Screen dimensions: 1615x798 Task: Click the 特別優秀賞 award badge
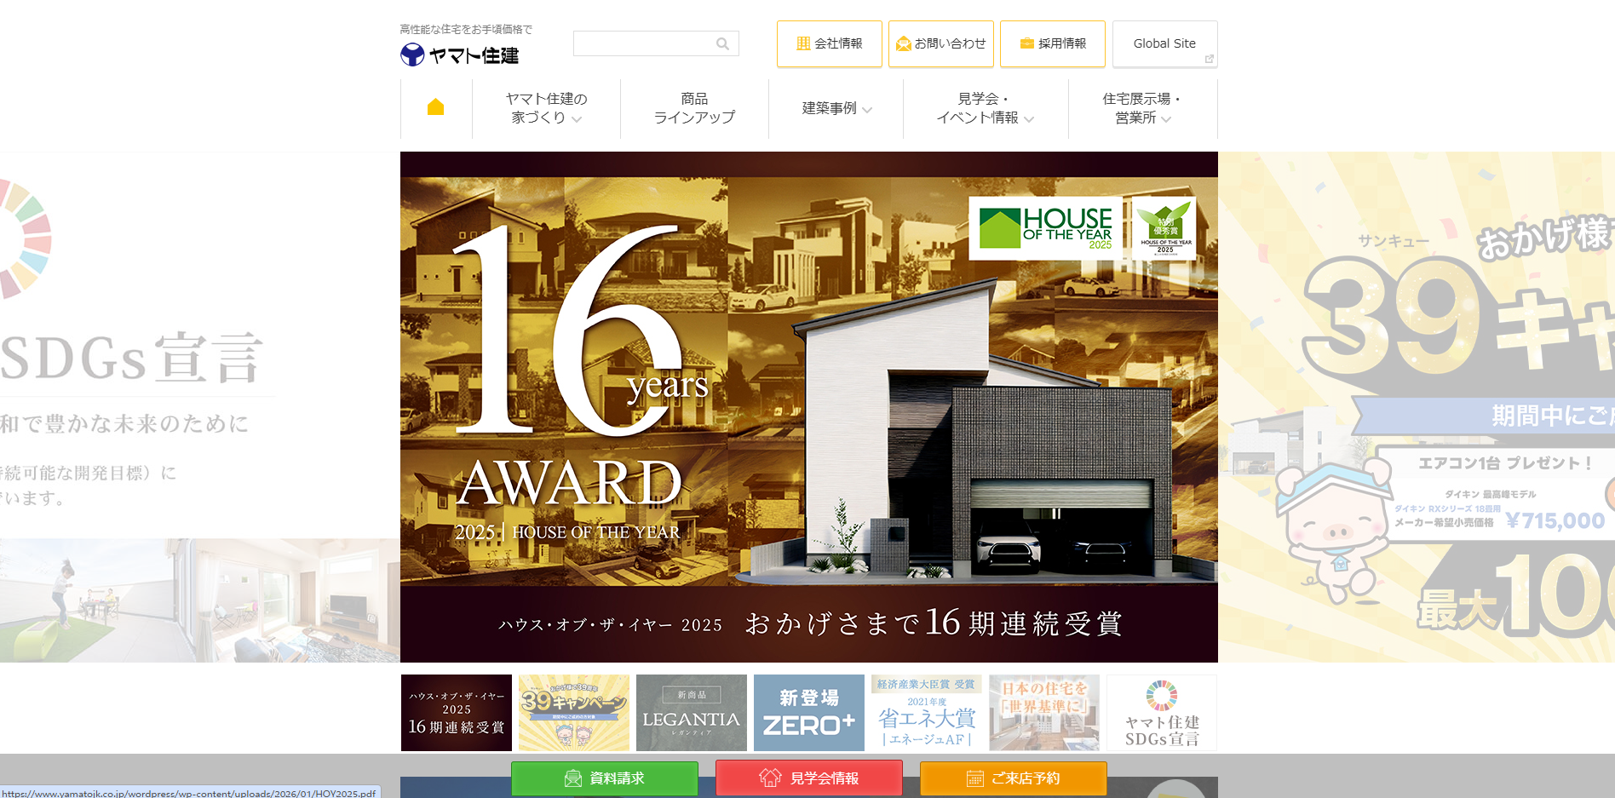pyautogui.click(x=1164, y=228)
